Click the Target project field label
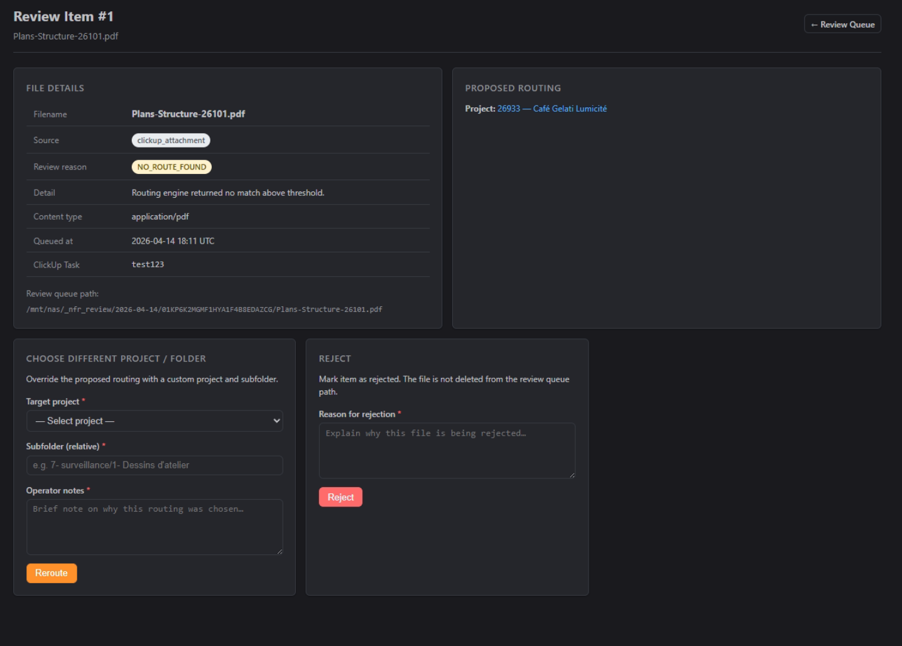The image size is (902, 646). coord(53,402)
